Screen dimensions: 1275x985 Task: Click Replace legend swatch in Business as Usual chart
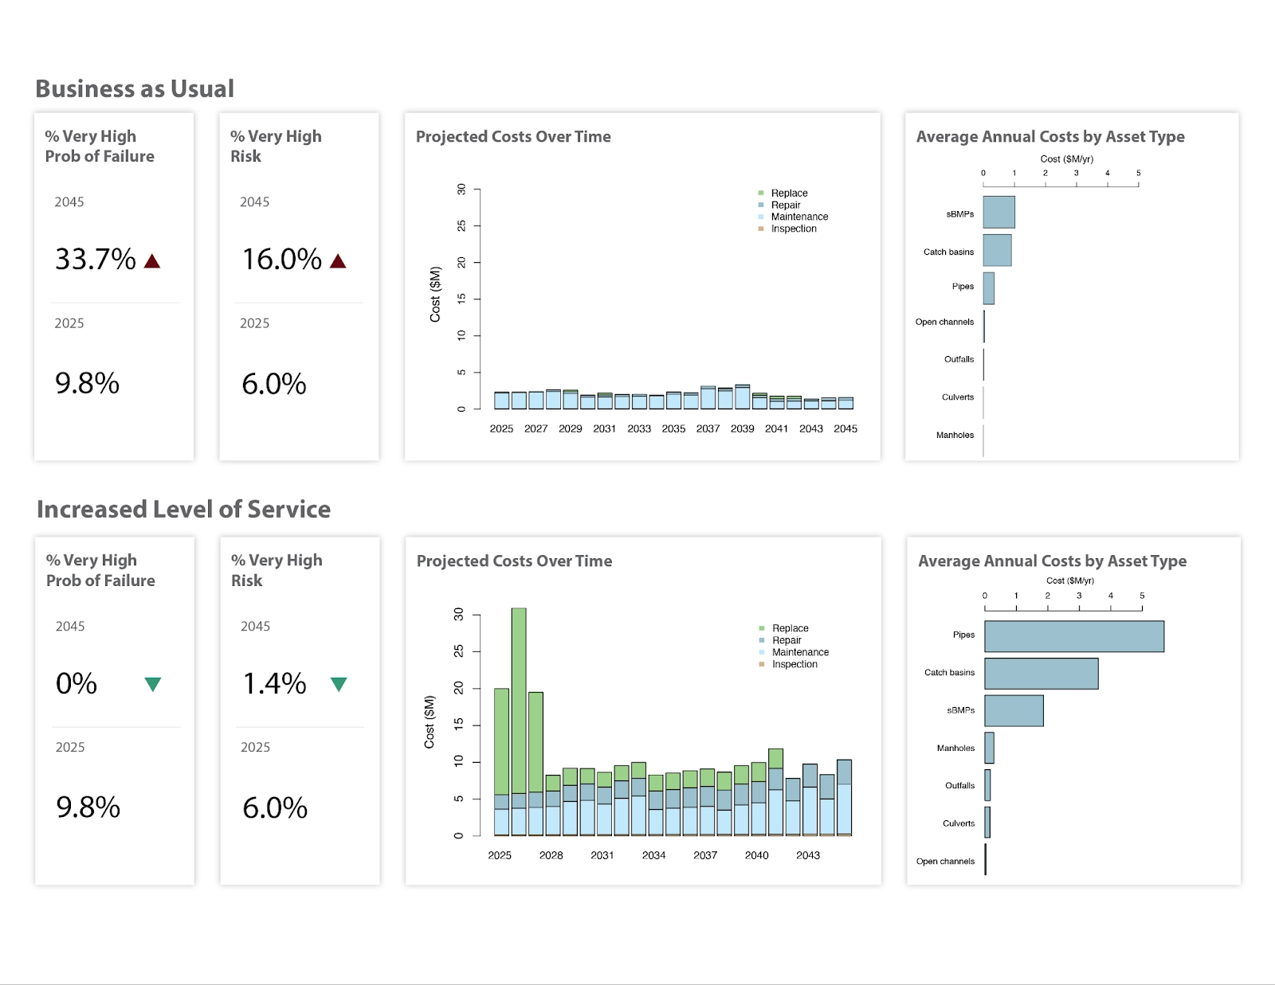click(x=761, y=193)
